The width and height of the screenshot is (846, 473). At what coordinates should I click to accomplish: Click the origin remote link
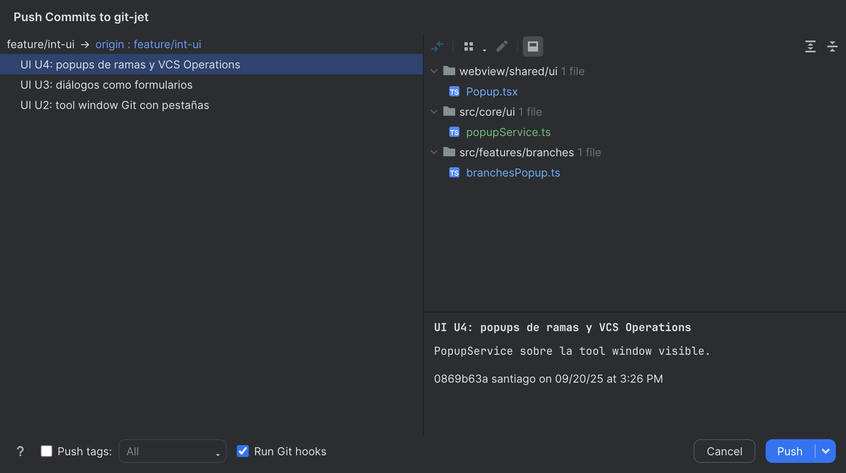(x=110, y=44)
